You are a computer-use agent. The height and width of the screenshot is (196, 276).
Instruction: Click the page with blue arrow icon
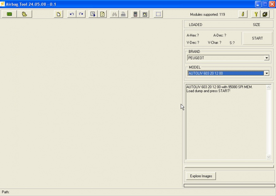click(x=93, y=14)
